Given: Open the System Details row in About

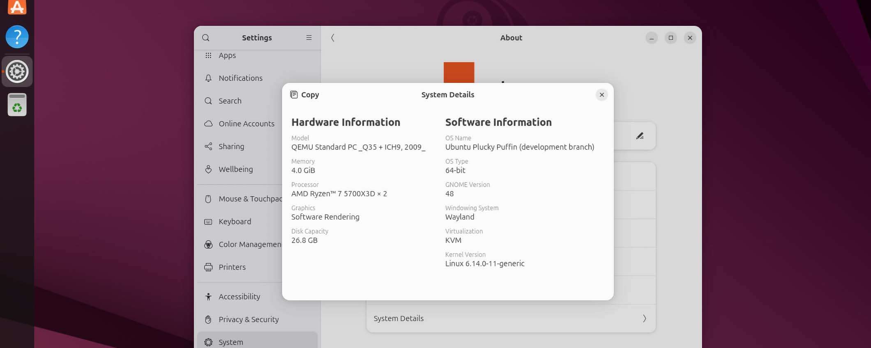Looking at the screenshot, I should point(511,318).
